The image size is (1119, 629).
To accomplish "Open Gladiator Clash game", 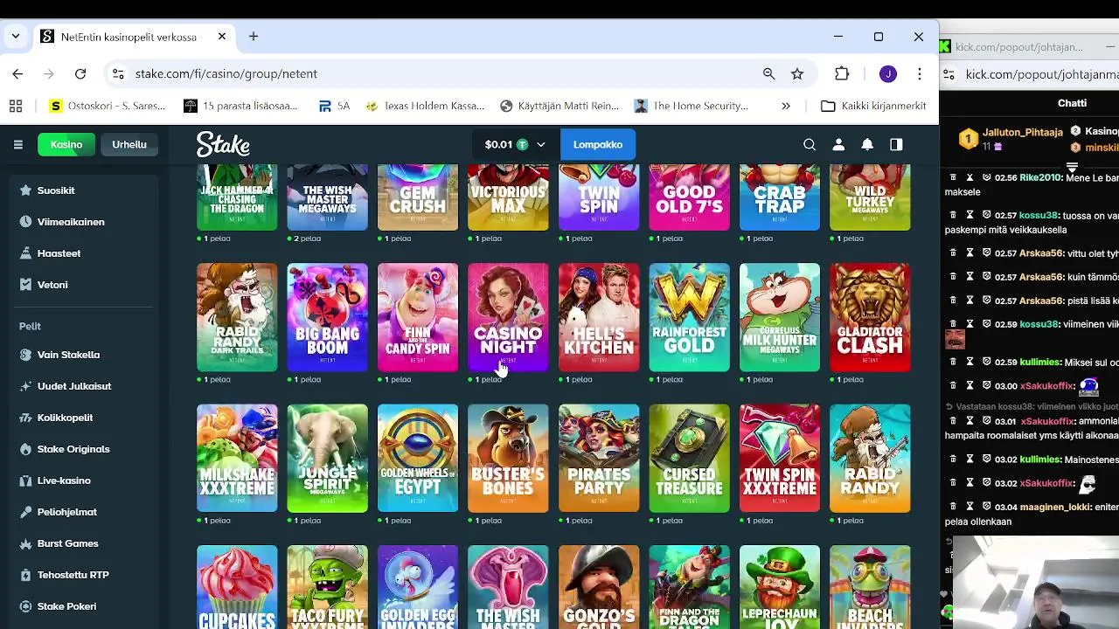I will (x=870, y=317).
